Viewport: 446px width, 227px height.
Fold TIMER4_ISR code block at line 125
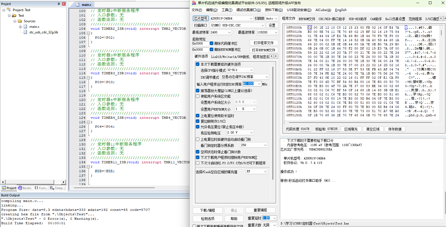coord(88,122)
